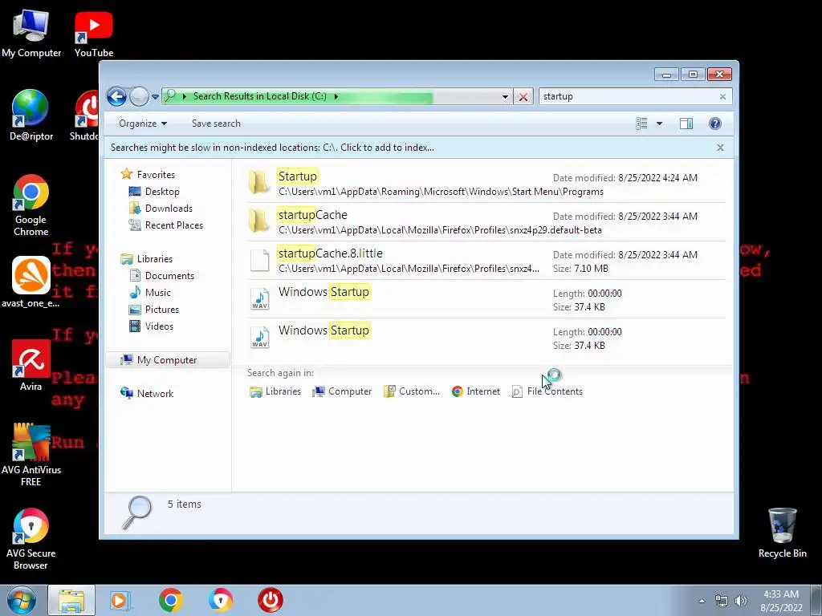Search again on the Internet

point(476,391)
